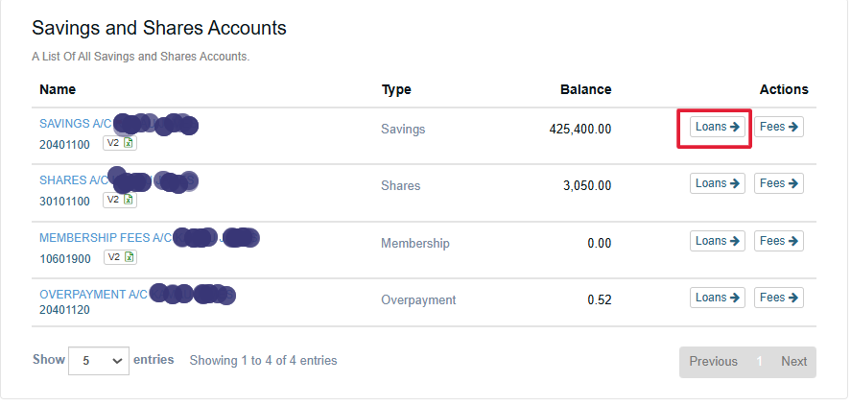Export Savings account V2 Excel statement
The image size is (851, 406).
[x=120, y=143]
